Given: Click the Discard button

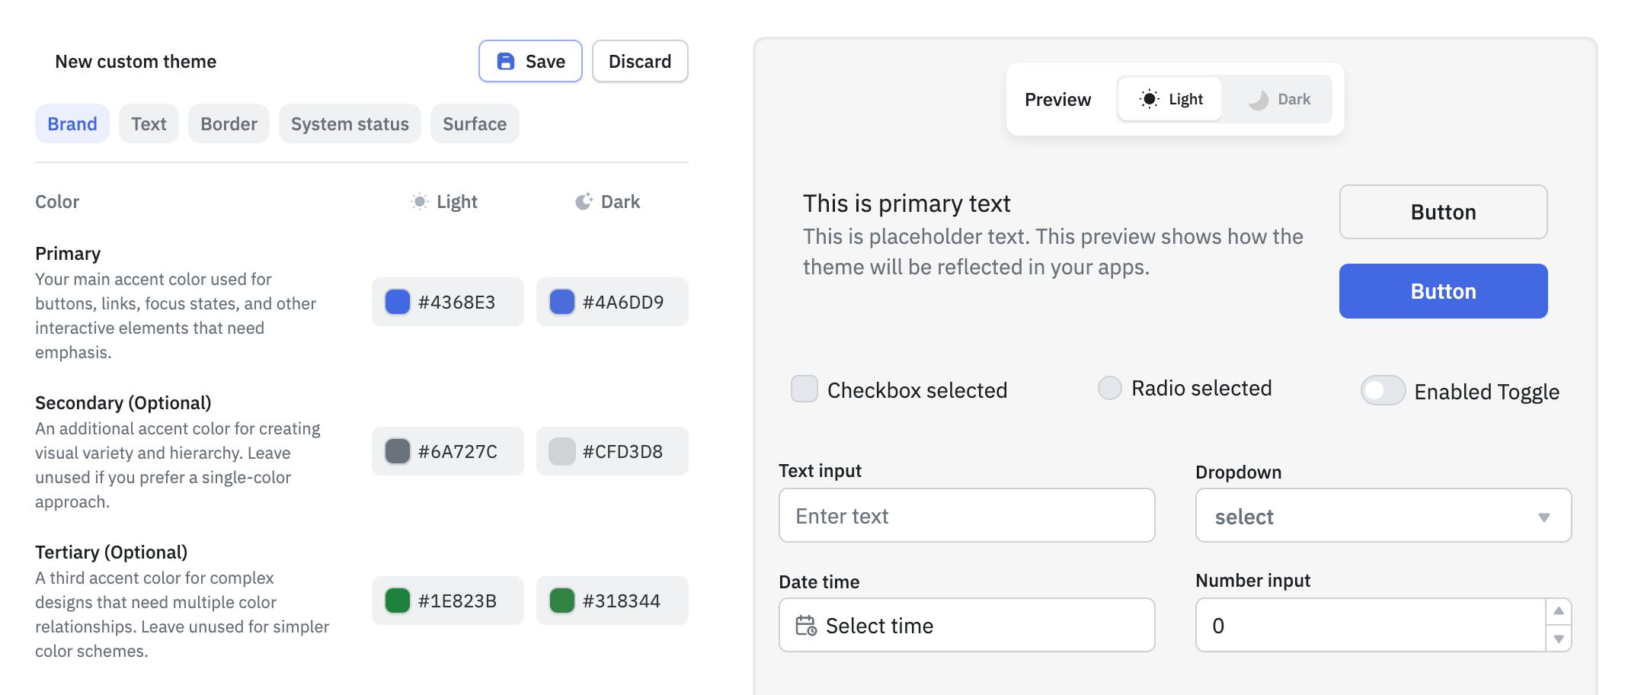Looking at the screenshot, I should point(639,61).
